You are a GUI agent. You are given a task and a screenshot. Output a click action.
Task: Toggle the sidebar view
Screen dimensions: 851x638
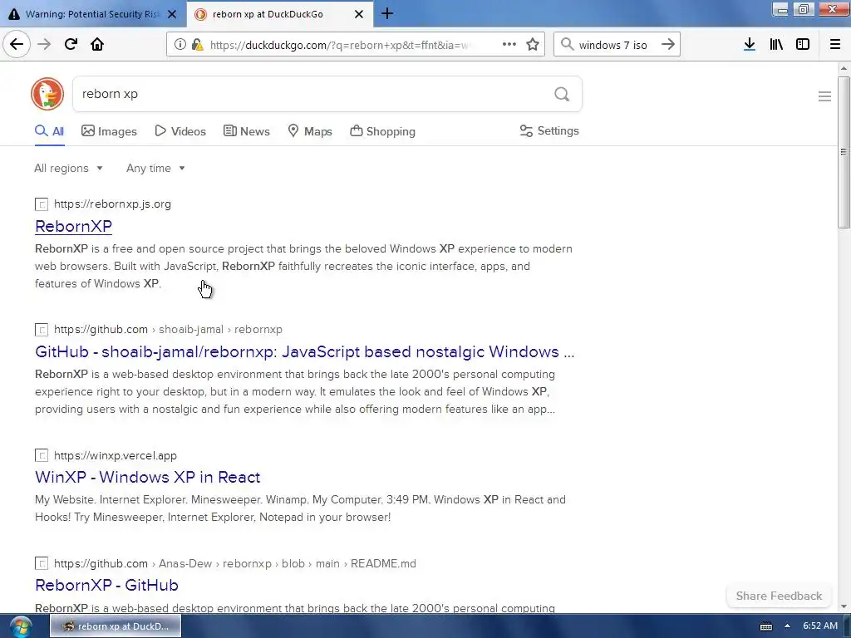coord(803,45)
